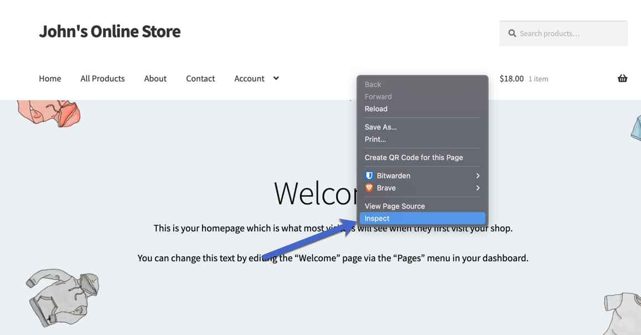Expand the Brave submenu arrow
The width and height of the screenshot is (641, 335).
[478, 188]
